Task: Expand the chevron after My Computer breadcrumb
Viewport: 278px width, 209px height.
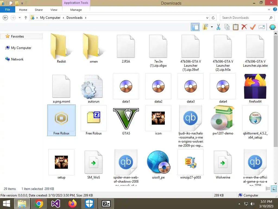Action: pos(64,18)
